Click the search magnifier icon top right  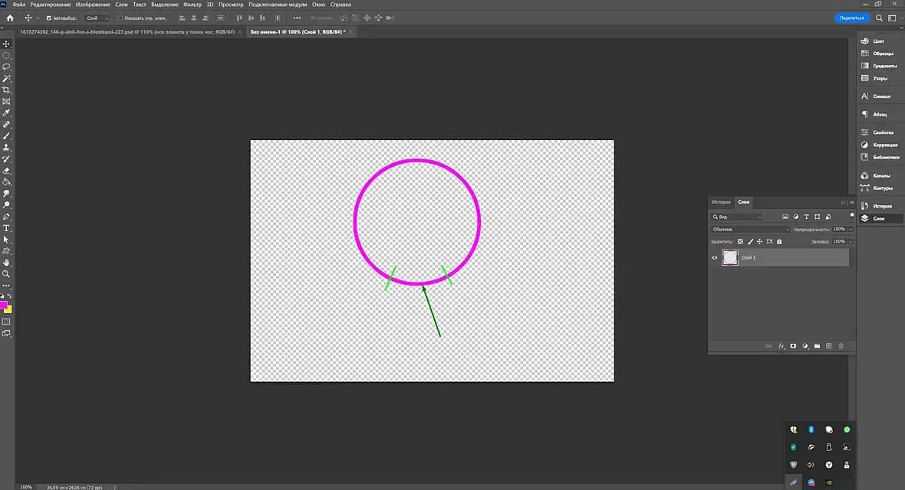point(879,18)
